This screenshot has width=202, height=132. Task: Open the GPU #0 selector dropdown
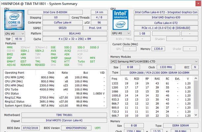(x=121, y=33)
